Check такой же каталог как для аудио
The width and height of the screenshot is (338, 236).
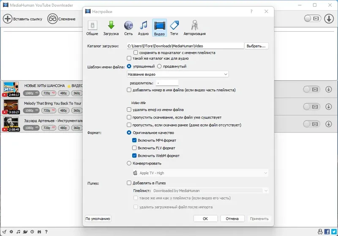(x=129, y=58)
